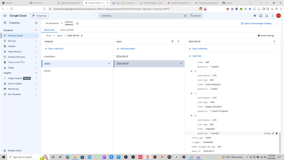
Task: Collapse array item 6 in the document
Action: point(191,71)
